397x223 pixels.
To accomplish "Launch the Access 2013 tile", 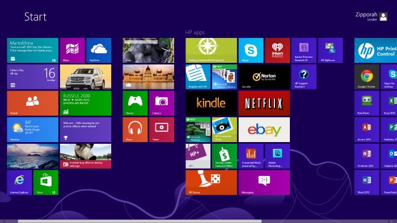I will click(367, 130).
